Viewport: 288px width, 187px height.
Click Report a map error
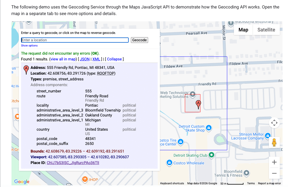click(x=269, y=183)
